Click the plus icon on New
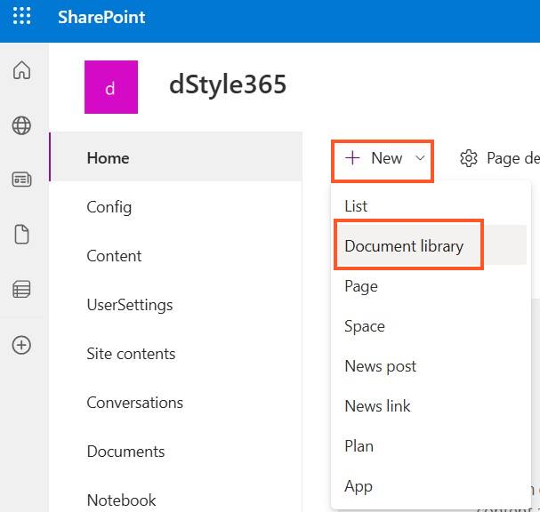Image resolution: width=540 pixels, height=512 pixels. coord(352,158)
